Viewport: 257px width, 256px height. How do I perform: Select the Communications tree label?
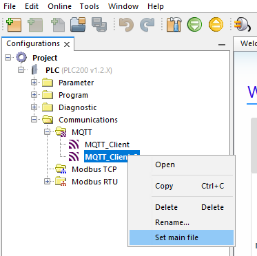tap(88, 120)
